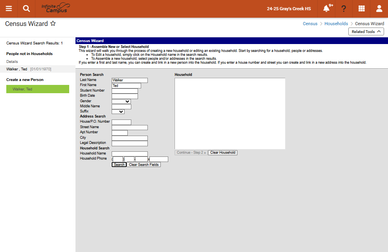Image resolution: width=388 pixels, height=252 pixels.
Task: Click Clear Search Fields button
Action: coord(144,165)
